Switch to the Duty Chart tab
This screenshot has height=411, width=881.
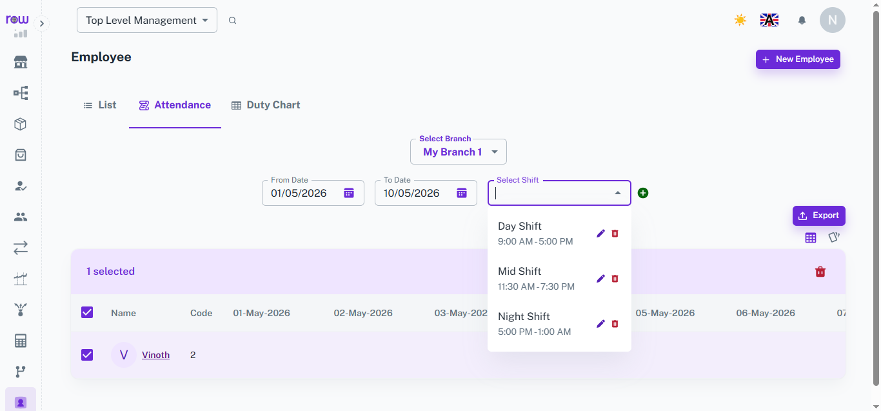pyautogui.click(x=266, y=105)
